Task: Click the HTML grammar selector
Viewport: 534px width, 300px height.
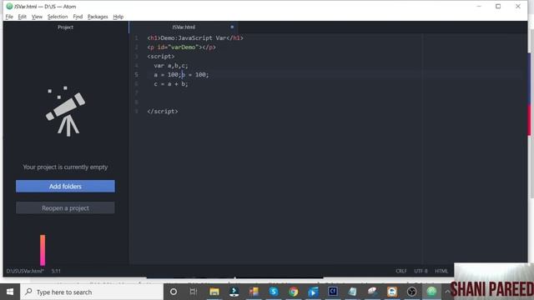Action: click(x=441, y=271)
